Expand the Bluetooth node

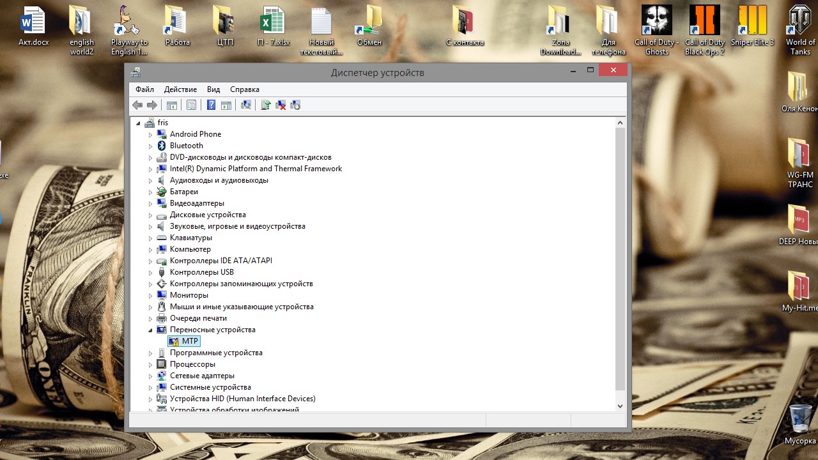click(151, 146)
